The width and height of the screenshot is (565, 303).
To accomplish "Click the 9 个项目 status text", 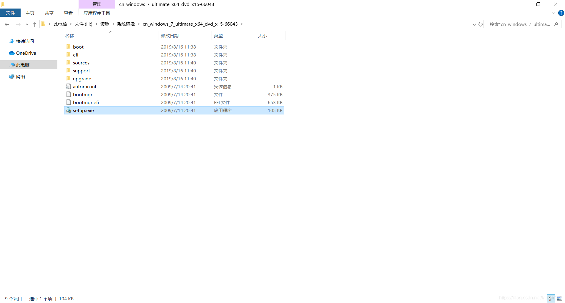I will click(x=14, y=299).
